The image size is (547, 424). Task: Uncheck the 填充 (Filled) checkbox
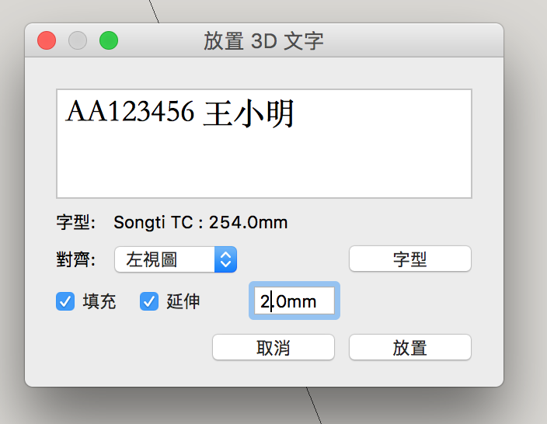click(x=65, y=301)
